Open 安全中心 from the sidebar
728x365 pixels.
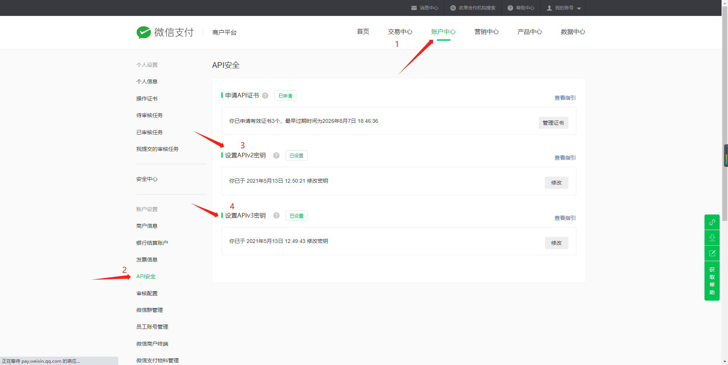point(147,179)
